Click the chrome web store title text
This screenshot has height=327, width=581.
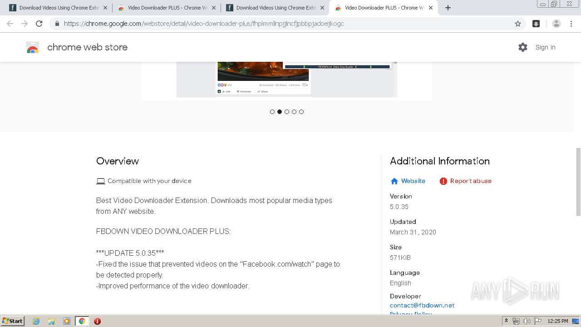pos(87,47)
